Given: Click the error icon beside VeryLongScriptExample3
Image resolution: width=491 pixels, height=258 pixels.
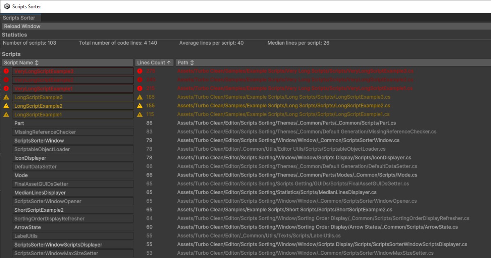Looking at the screenshot, I should (6, 71).
